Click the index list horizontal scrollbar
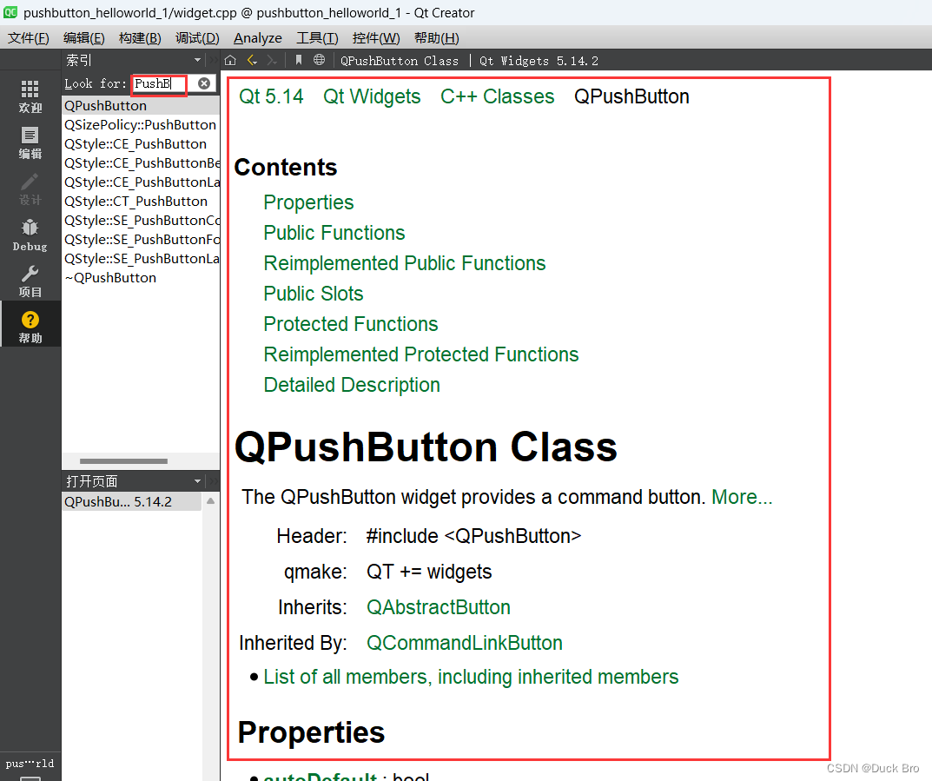Viewport: 932px width, 781px height. pyautogui.click(x=123, y=461)
